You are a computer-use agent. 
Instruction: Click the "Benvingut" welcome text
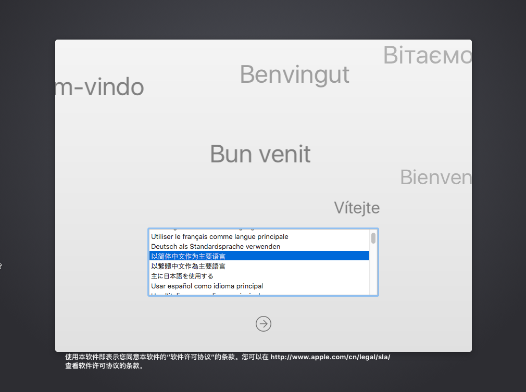click(294, 74)
